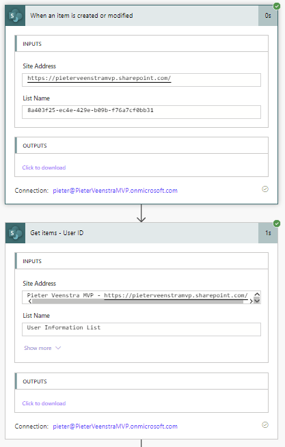Viewport: 285px width, 447px height.
Task: Click green success checkmark on Get items card
Action: [x=277, y=223]
